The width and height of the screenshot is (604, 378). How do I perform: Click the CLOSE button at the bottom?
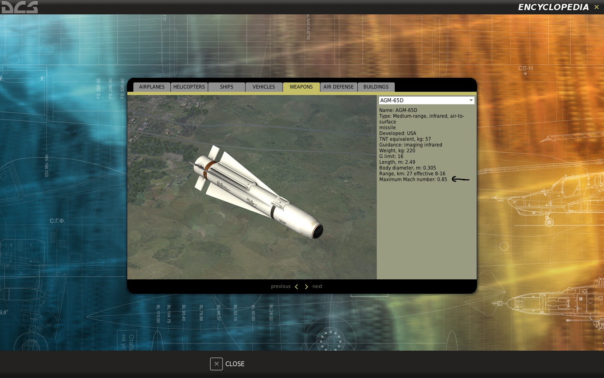(x=227, y=364)
